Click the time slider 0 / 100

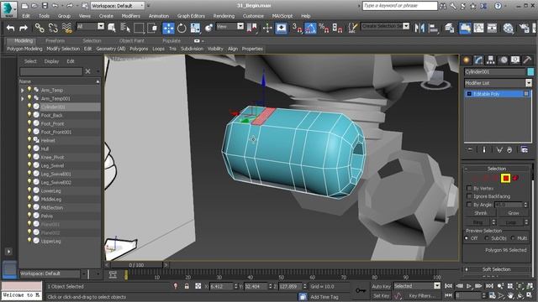pos(136,265)
